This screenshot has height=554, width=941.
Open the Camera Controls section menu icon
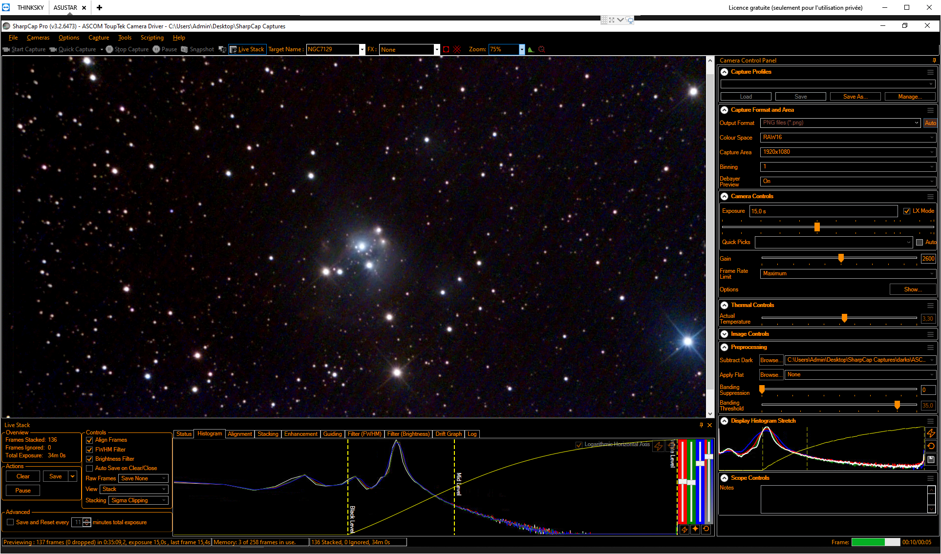[x=930, y=197]
